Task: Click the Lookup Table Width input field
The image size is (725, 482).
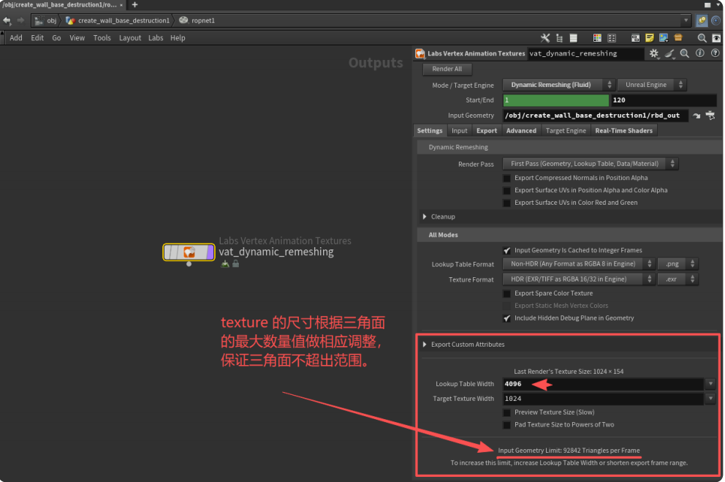Action: 603,384
